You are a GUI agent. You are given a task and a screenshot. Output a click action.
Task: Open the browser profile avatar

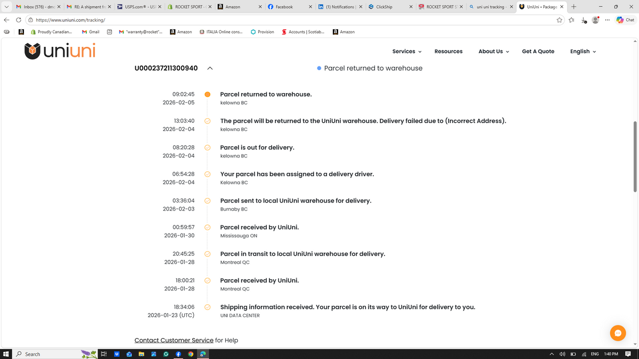[x=596, y=20]
